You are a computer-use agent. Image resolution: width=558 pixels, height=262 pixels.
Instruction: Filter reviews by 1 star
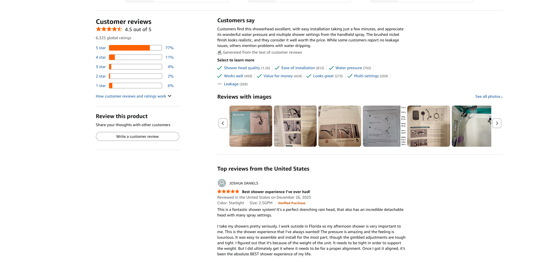pyautogui.click(x=101, y=86)
